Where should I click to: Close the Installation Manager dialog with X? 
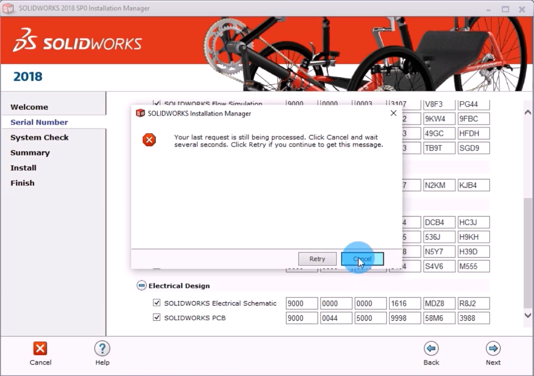[x=393, y=113]
